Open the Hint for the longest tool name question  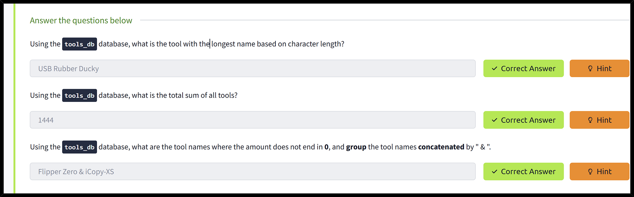click(599, 69)
